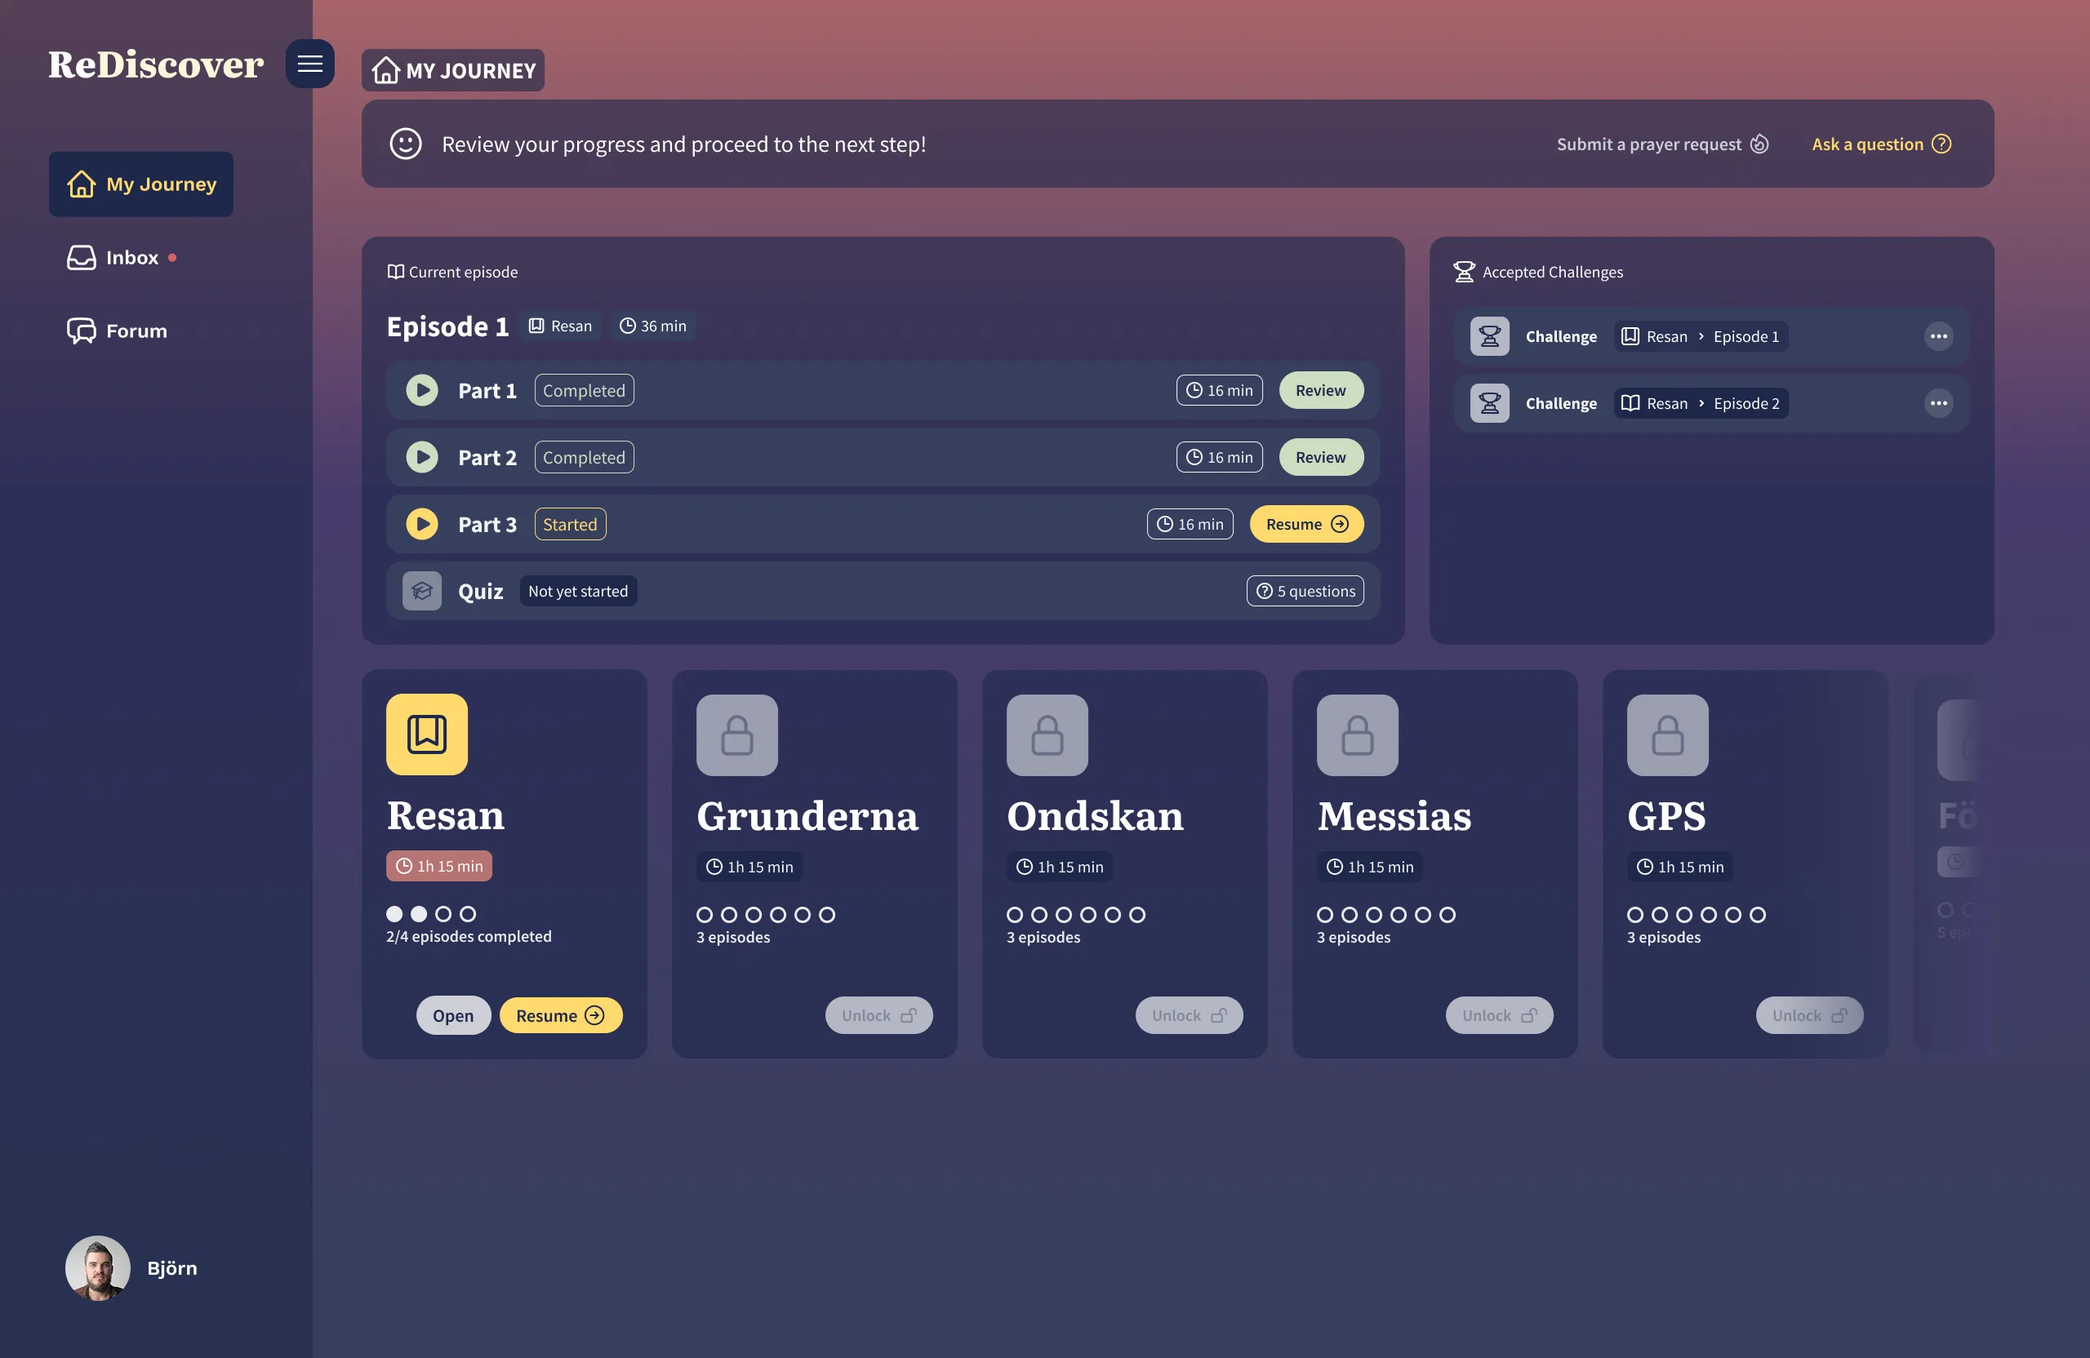Screen dimensions: 2090x1358
Task: Click the yellow Part 3 play icon
Action: 421,524
